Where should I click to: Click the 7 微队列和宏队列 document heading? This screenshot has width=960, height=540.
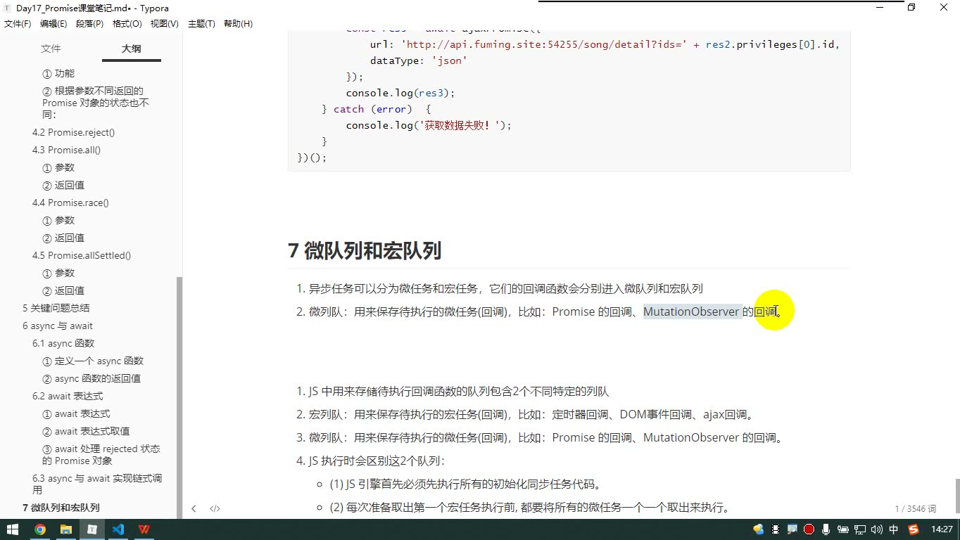click(x=365, y=251)
